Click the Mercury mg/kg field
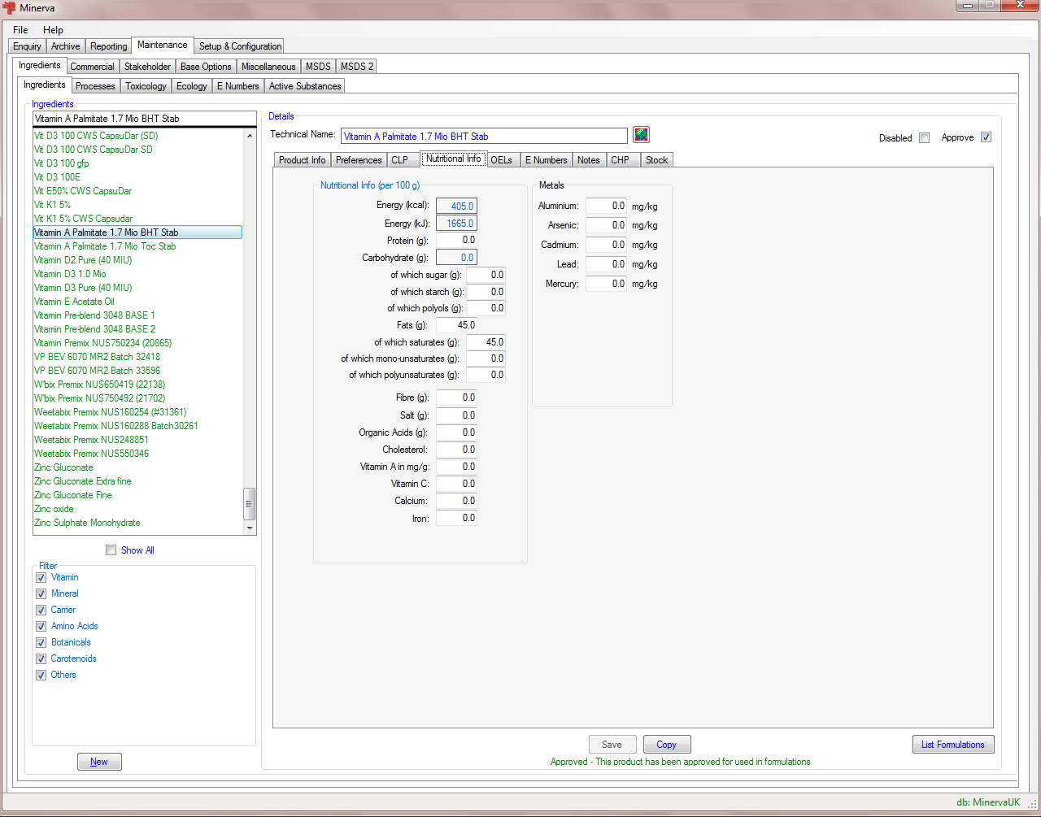The image size is (1041, 817). coord(606,284)
